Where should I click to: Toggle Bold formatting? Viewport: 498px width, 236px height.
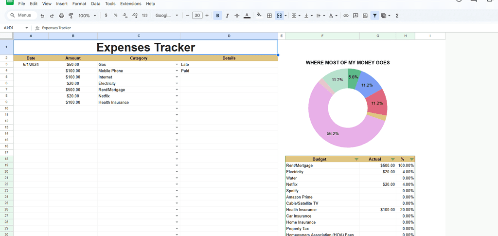(217, 15)
